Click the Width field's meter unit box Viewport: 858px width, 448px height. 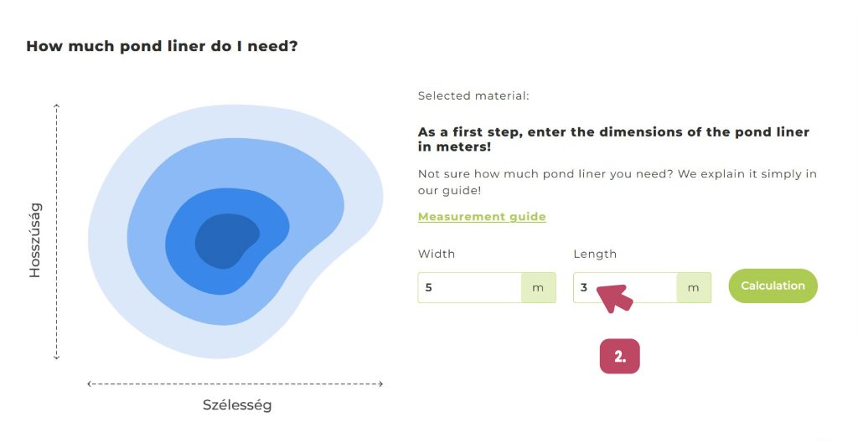(538, 287)
